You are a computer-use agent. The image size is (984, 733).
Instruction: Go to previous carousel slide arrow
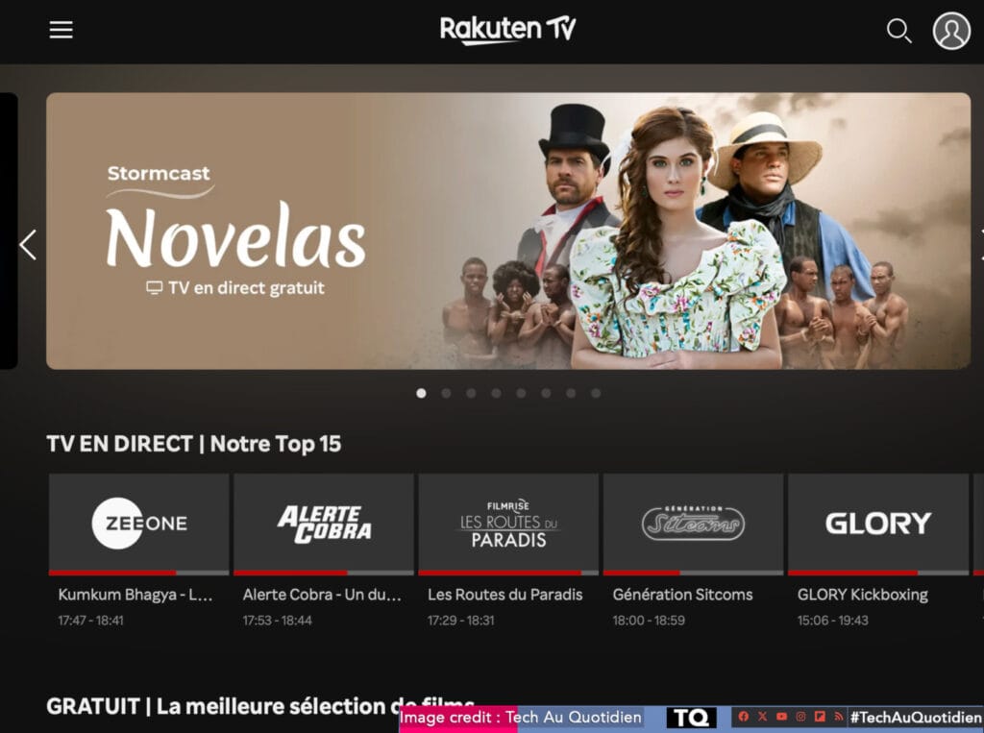click(x=28, y=245)
